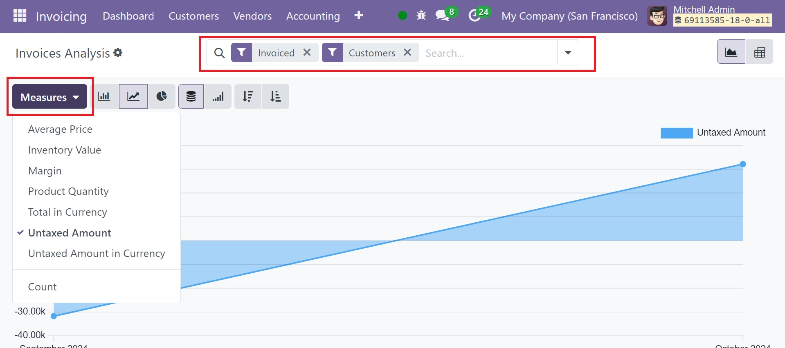
Task: Enable the Inventory Value measure
Action: [x=97, y=150]
